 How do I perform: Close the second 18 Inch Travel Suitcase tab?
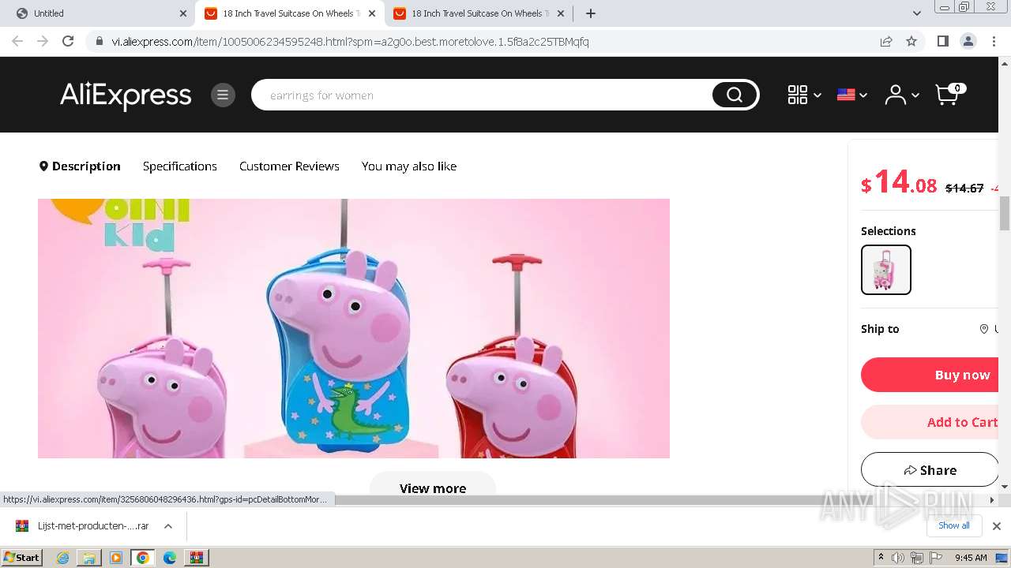pyautogui.click(x=372, y=13)
